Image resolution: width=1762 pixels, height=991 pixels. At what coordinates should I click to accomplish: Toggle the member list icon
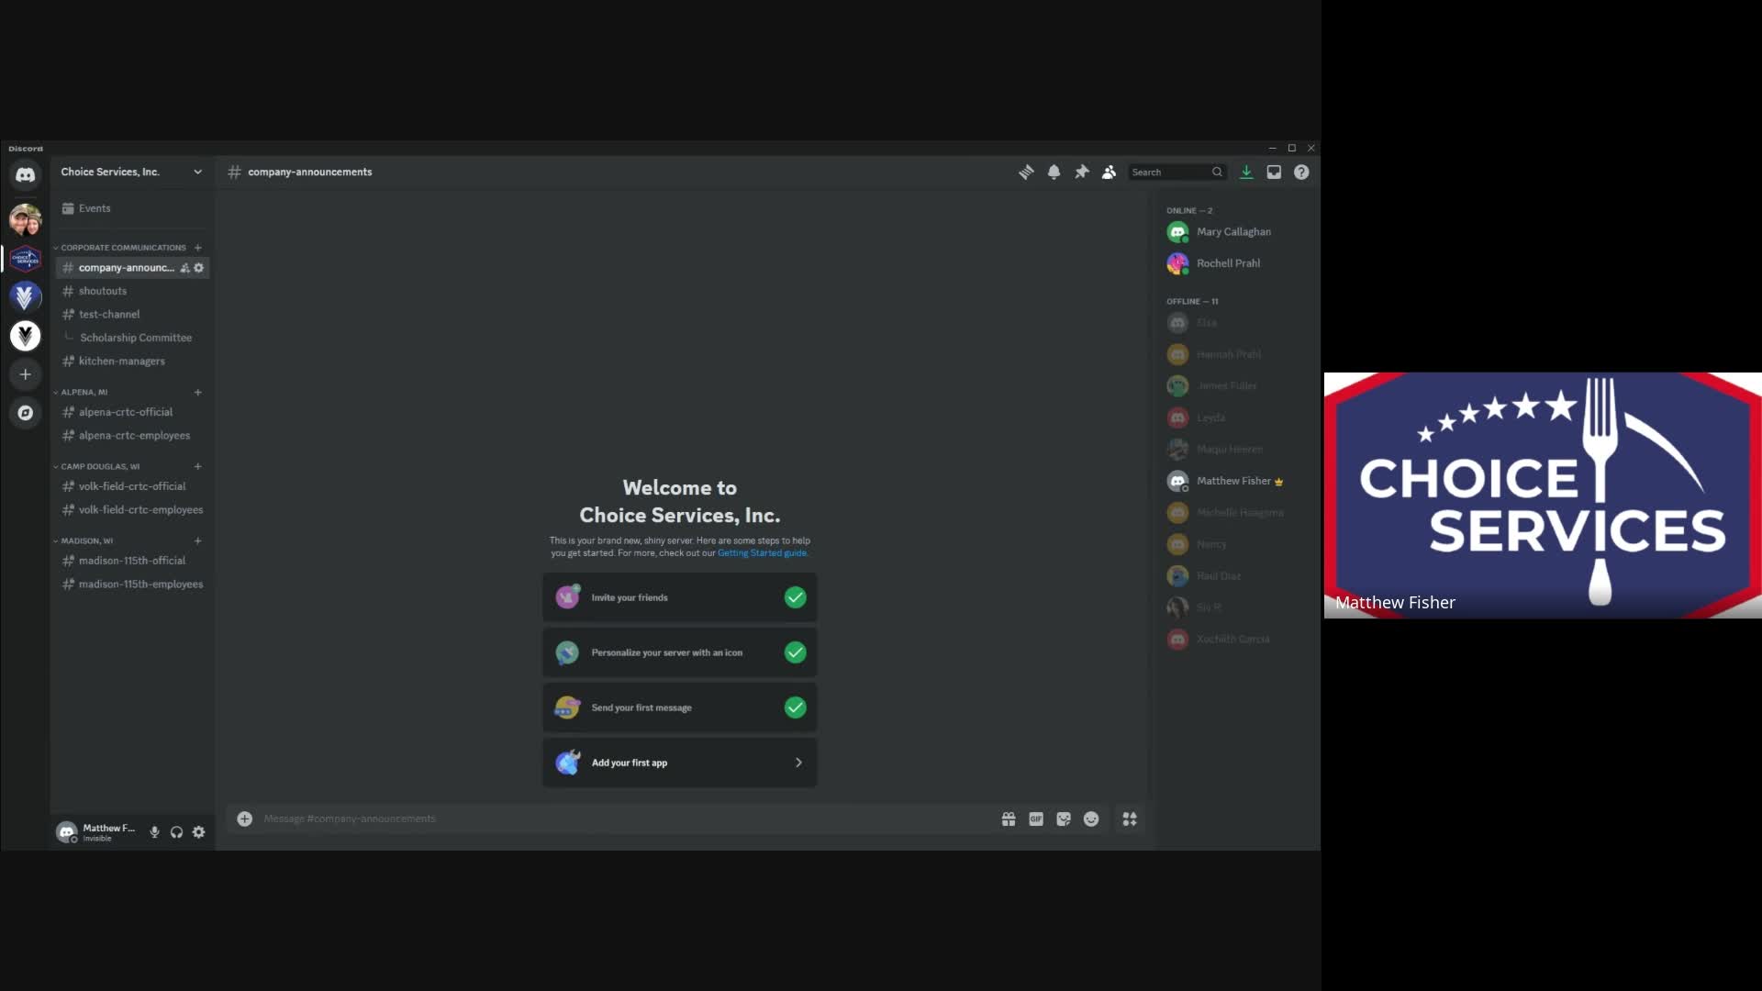pos(1110,172)
